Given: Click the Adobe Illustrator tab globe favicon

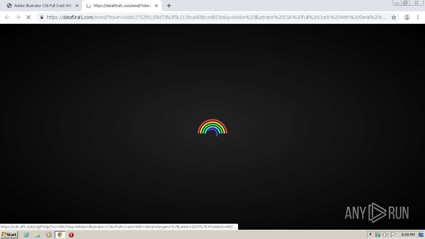Looking at the screenshot, I should (9, 6).
